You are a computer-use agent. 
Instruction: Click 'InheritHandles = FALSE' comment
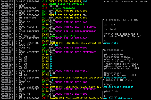tap(121, 64)
